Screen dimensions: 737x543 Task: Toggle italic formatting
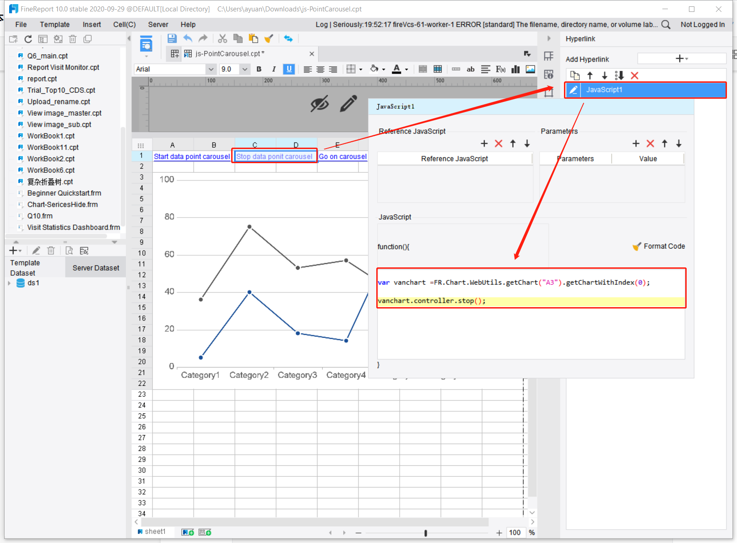(x=274, y=69)
